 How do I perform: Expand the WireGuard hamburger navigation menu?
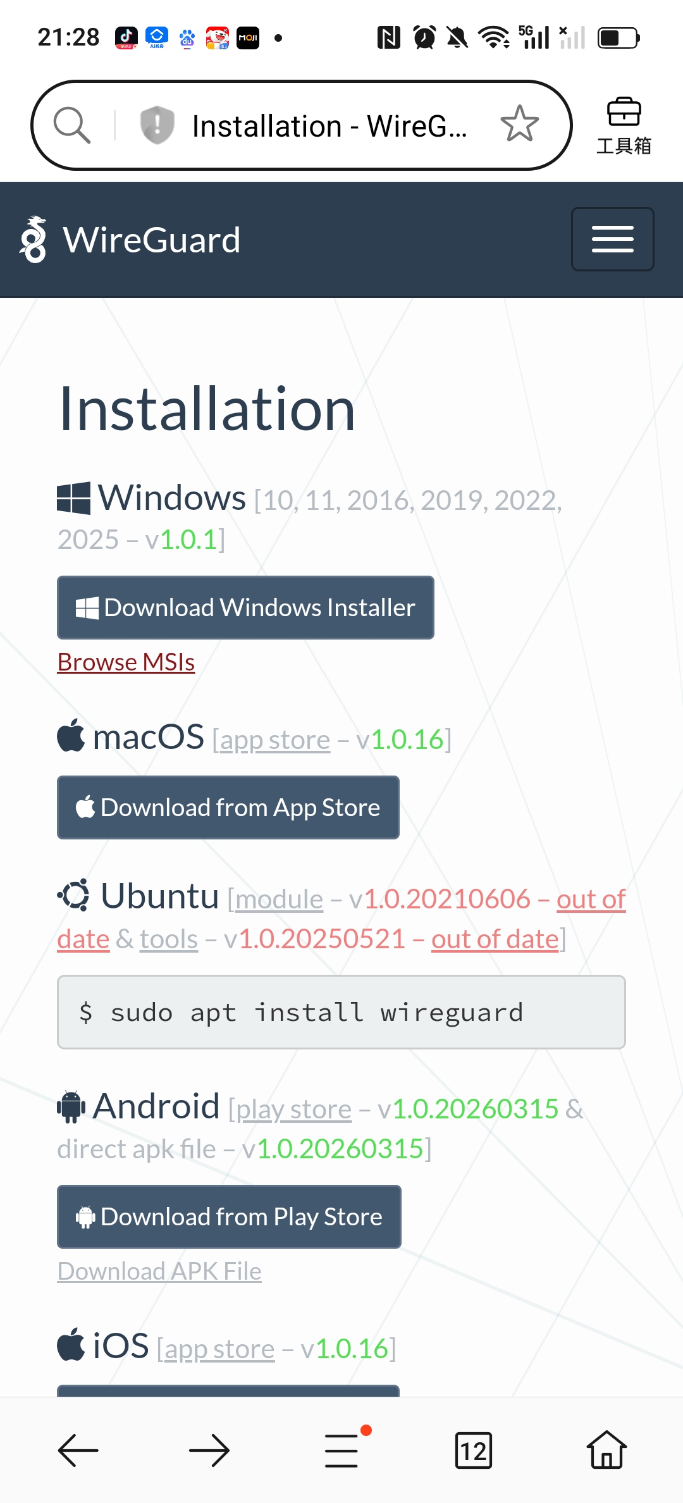[x=612, y=239]
